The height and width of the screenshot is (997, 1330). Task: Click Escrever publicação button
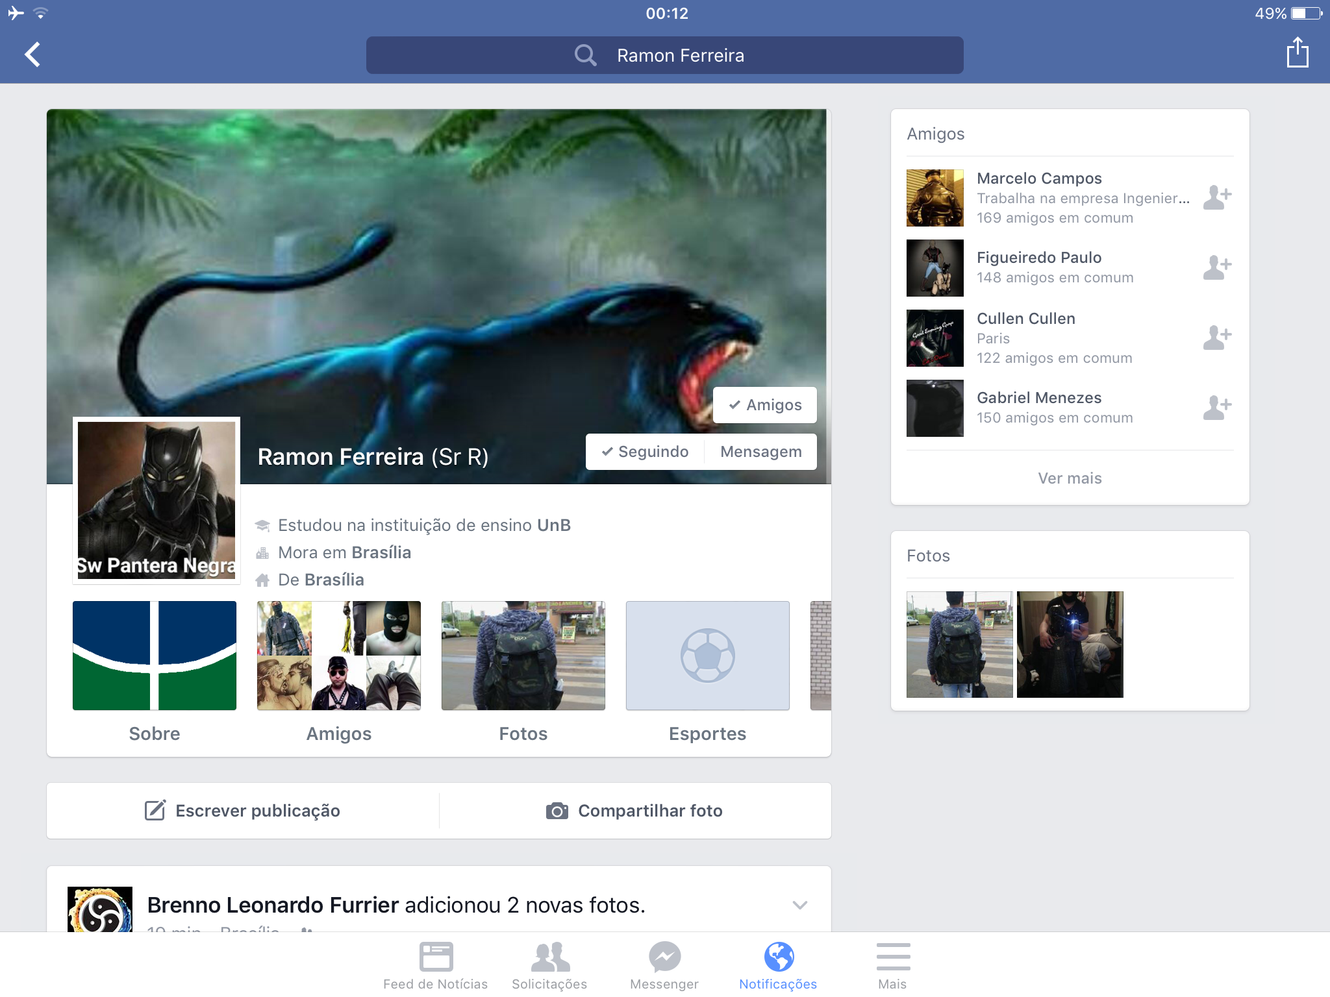click(x=243, y=811)
